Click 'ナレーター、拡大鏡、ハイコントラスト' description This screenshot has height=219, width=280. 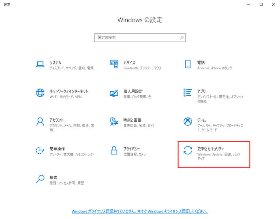point(72,154)
